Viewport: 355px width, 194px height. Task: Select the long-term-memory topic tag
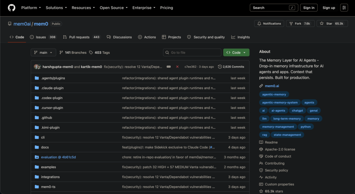pyautogui.click(x=287, y=119)
